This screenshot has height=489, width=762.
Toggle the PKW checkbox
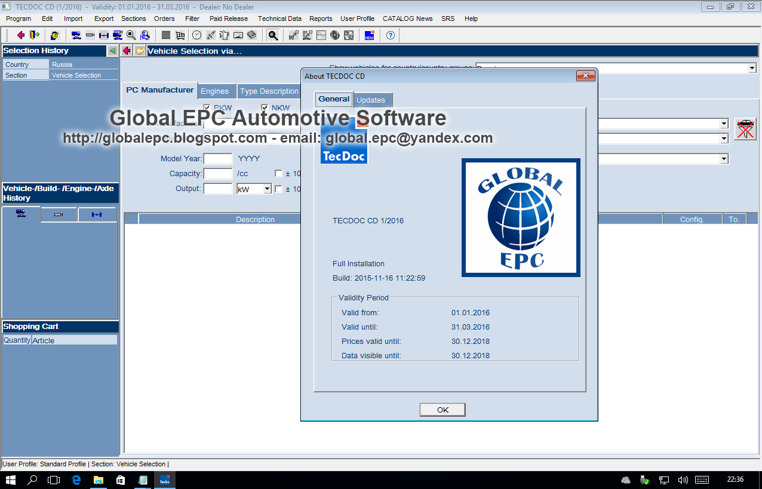[x=207, y=108]
